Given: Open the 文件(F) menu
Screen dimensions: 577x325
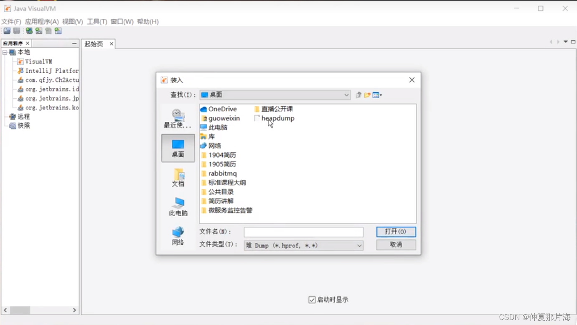Looking at the screenshot, I should pos(11,22).
